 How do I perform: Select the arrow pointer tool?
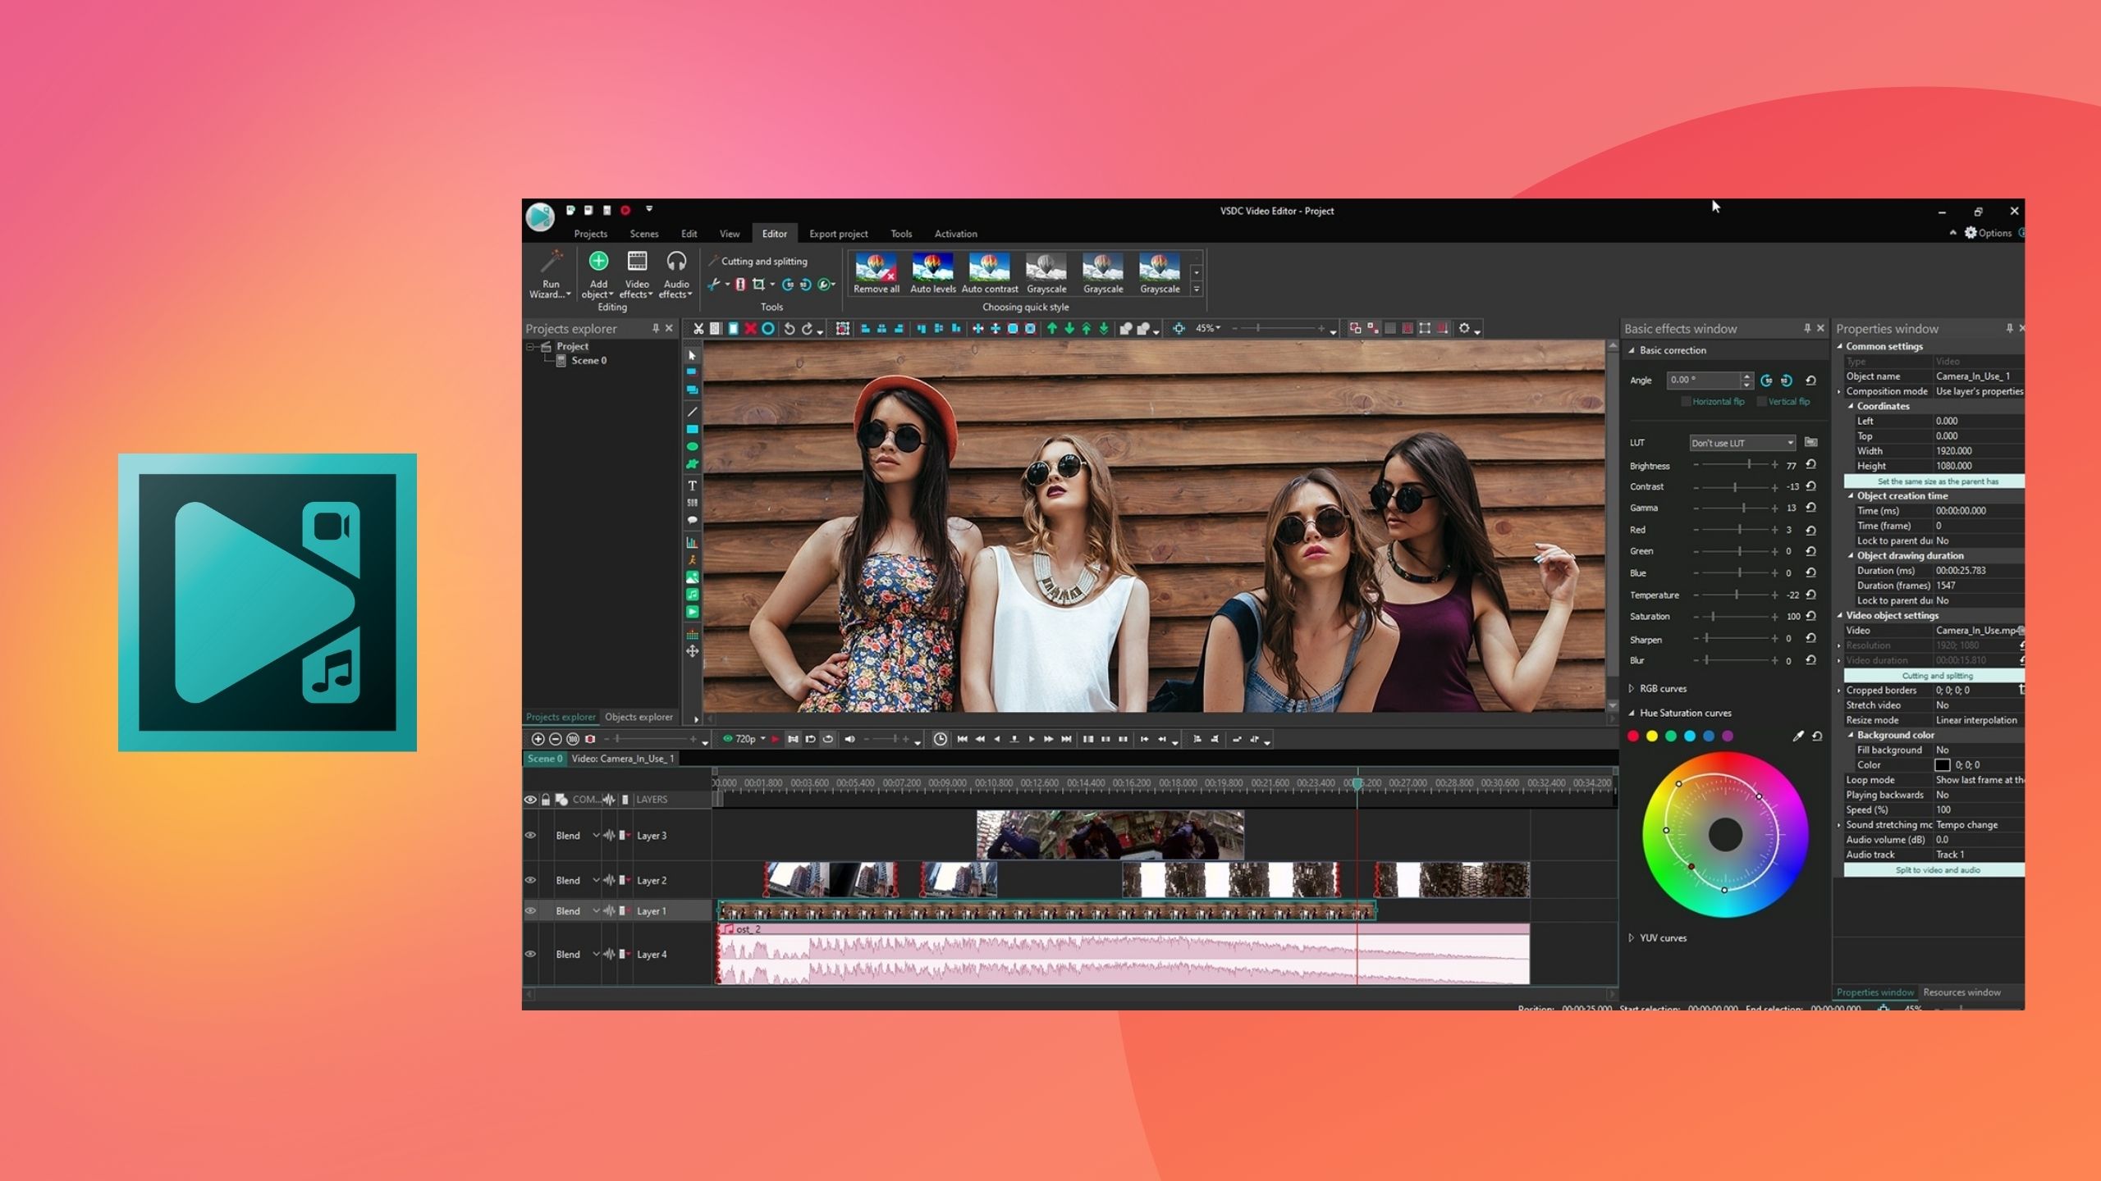coord(692,355)
